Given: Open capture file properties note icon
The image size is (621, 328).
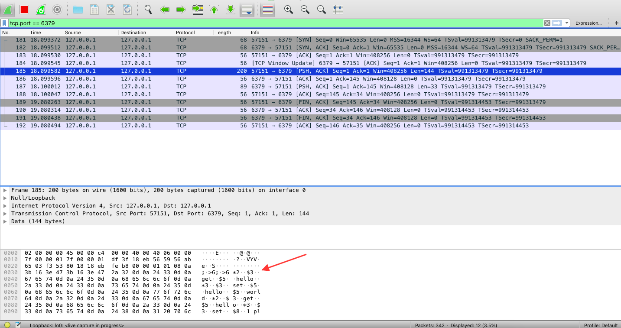Looking at the screenshot, I should [x=19, y=325].
